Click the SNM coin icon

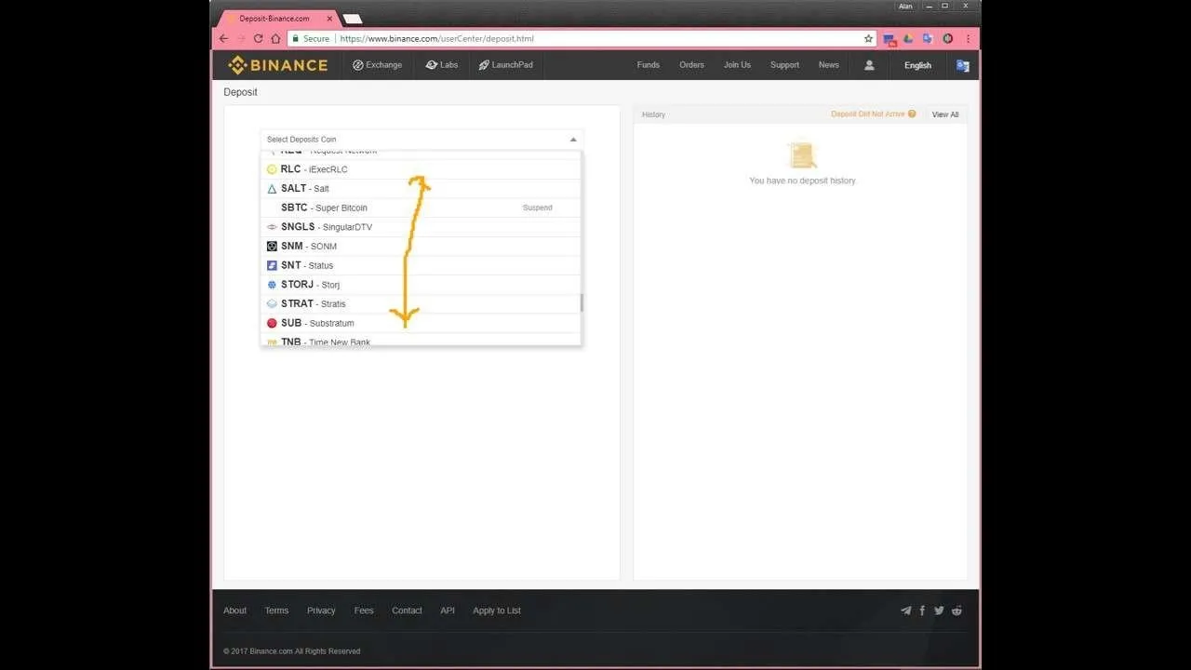point(272,247)
